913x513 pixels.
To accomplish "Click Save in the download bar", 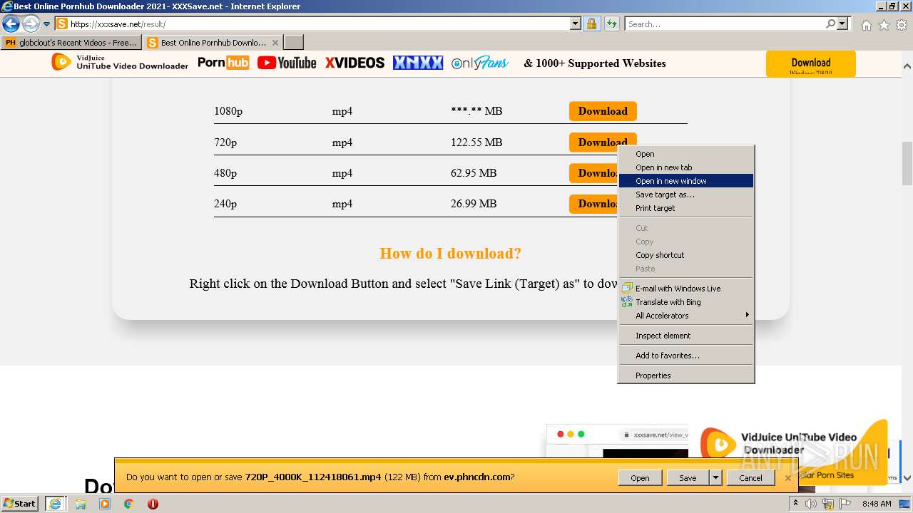I will 688,478.
